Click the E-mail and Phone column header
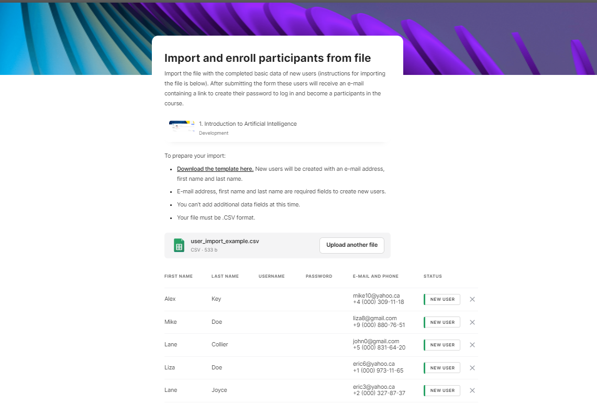The height and width of the screenshot is (404, 597). tap(375, 276)
